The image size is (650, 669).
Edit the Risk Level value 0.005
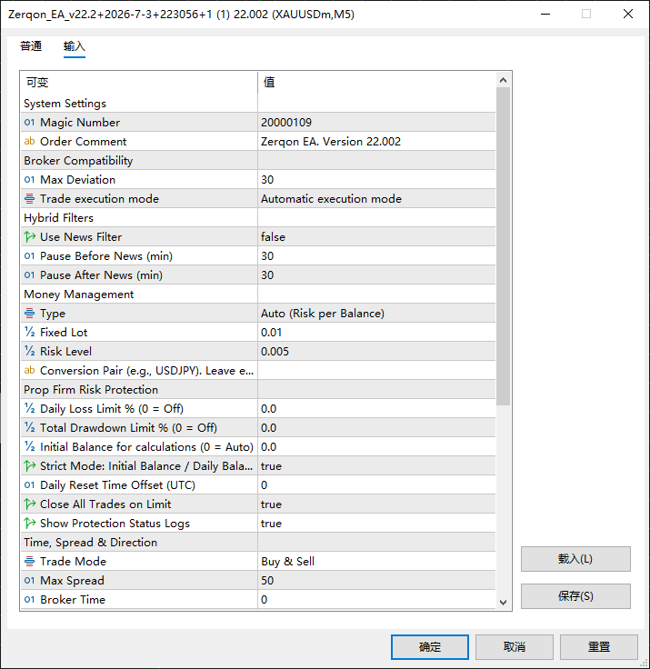(376, 352)
